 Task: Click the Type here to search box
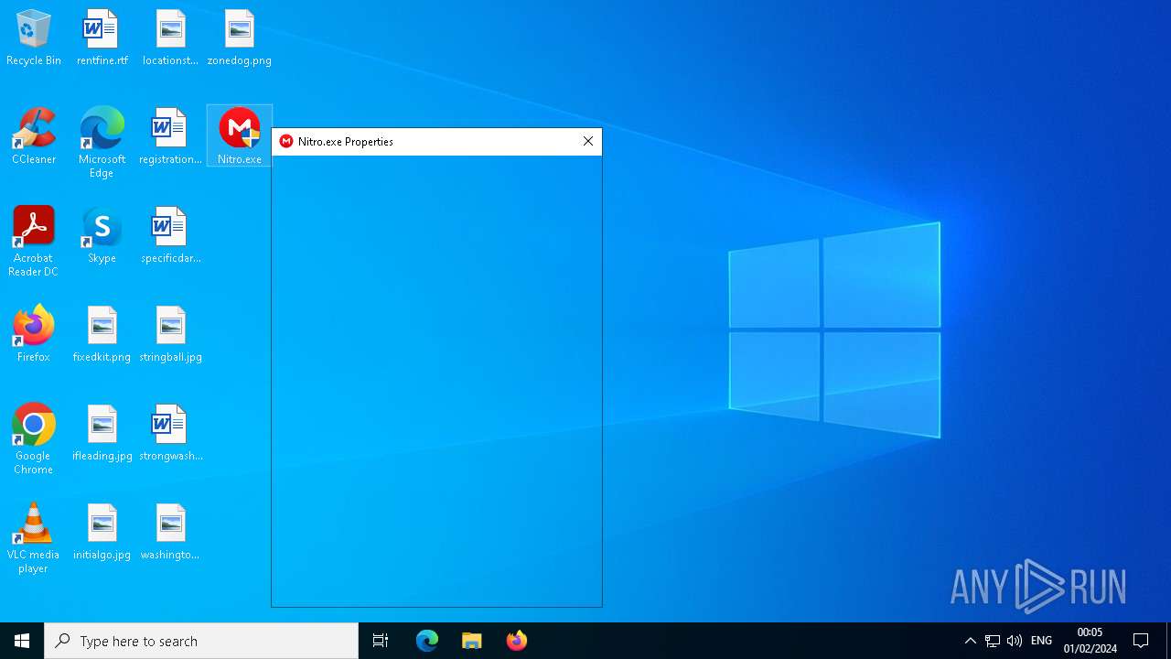201,641
